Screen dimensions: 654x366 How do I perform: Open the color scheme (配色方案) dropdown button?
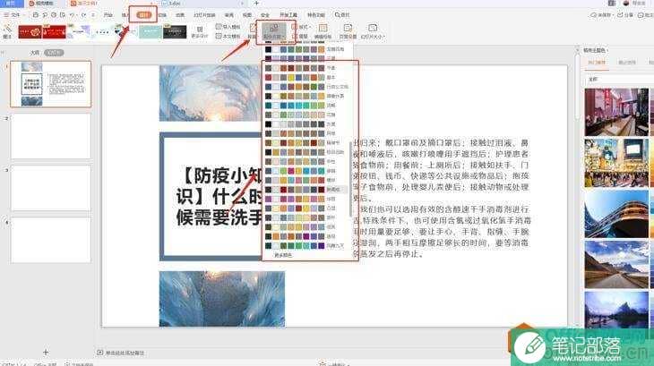(x=273, y=31)
